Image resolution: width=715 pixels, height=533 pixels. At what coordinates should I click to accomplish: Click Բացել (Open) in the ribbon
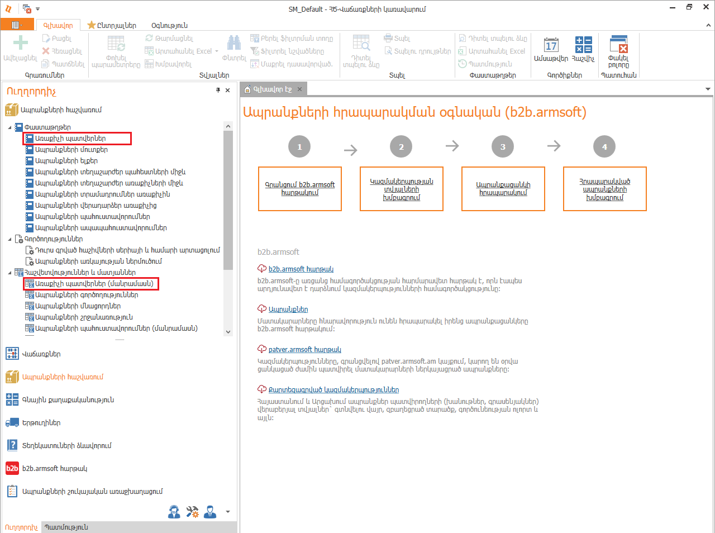[x=57, y=39]
